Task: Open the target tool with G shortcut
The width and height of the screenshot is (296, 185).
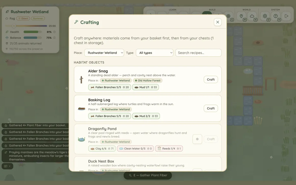Action: (x=228, y=16)
